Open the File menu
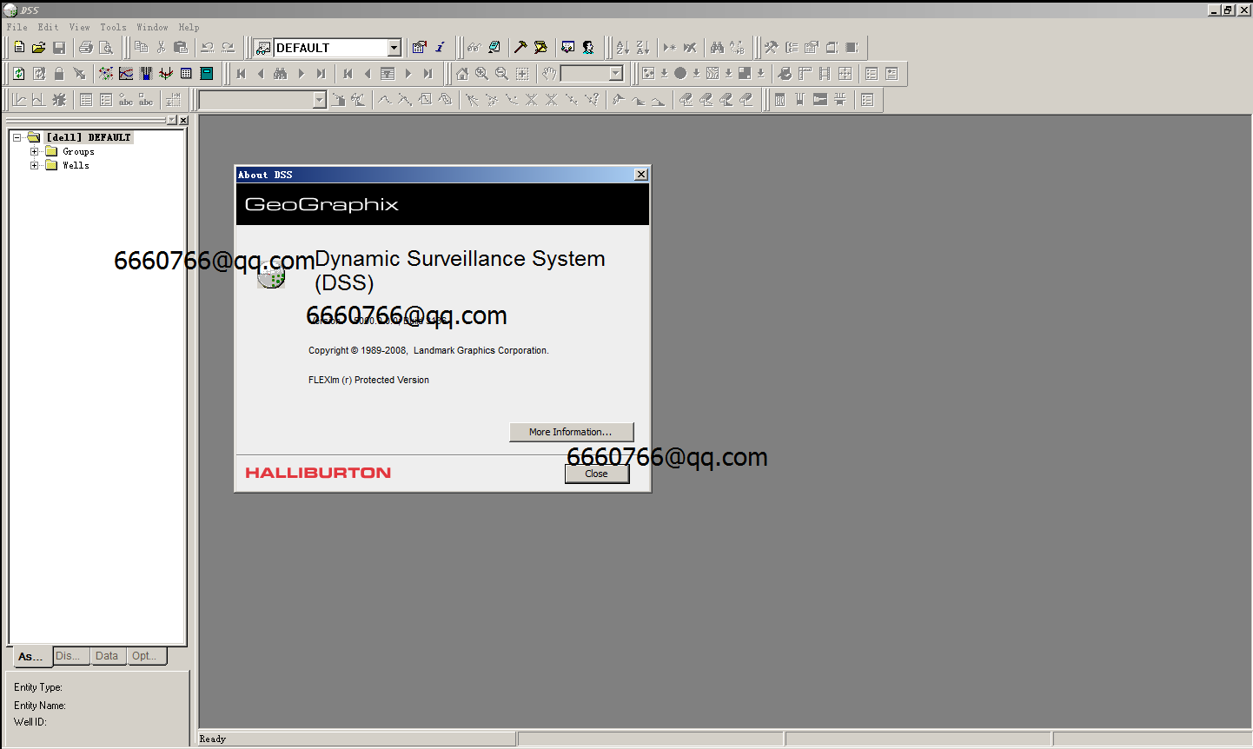Image resolution: width=1253 pixels, height=749 pixels. click(x=17, y=27)
